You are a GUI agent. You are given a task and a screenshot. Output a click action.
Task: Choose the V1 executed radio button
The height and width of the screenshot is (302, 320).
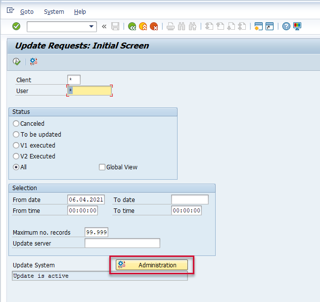tap(16, 146)
